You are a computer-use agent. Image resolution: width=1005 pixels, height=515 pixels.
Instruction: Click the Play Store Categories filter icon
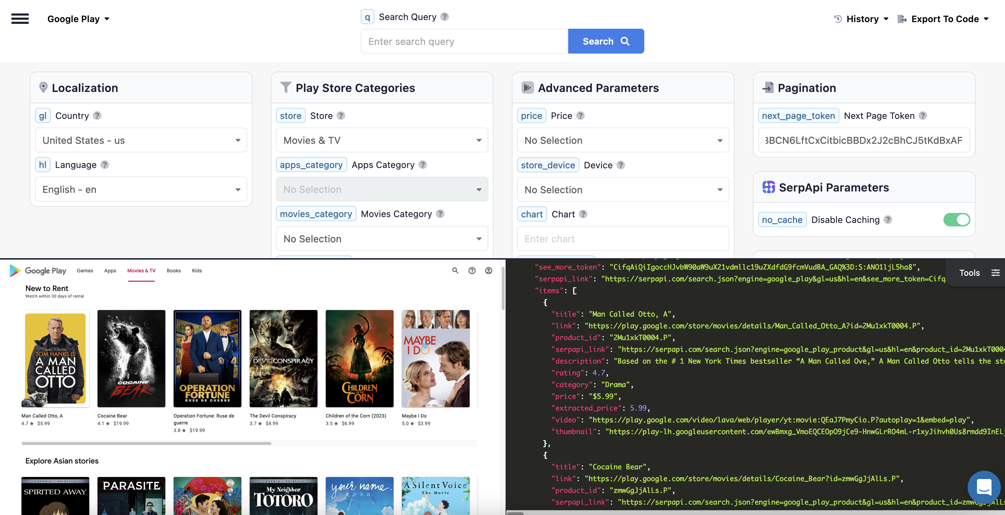point(286,87)
